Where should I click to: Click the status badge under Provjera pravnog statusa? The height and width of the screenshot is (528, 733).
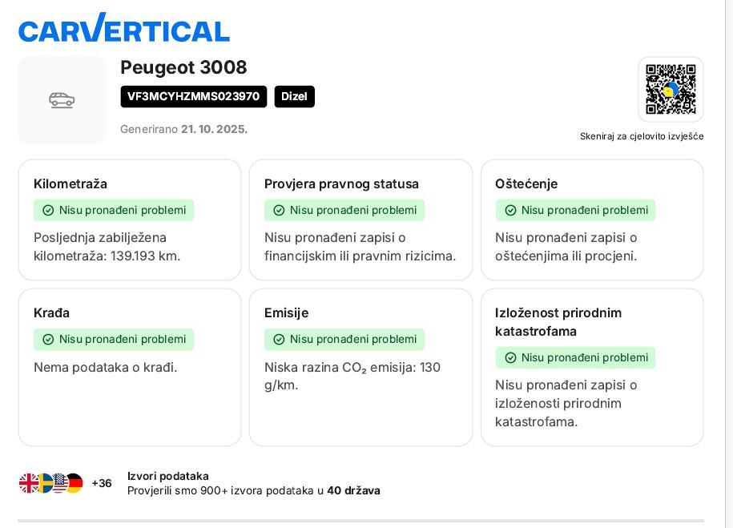tap(344, 211)
